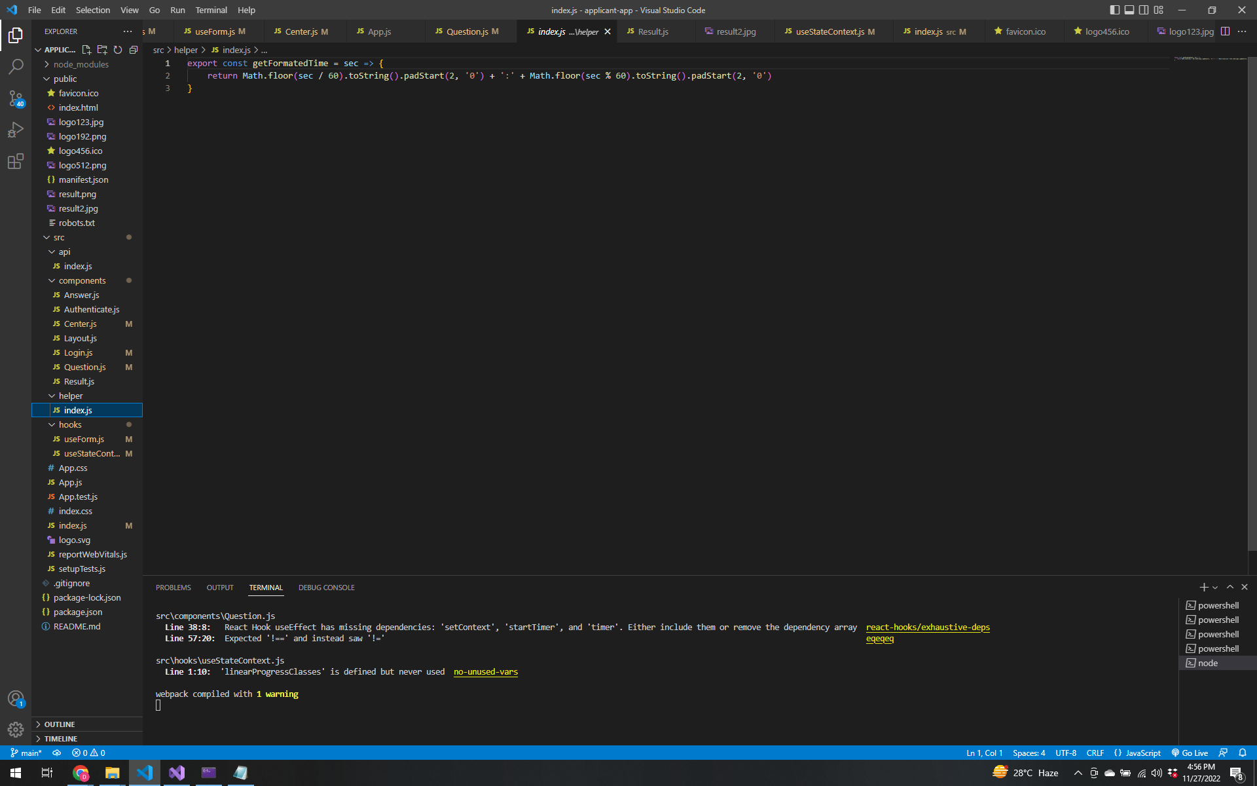This screenshot has width=1257, height=786.
Task: Open the Manage gear menu
Action: (16, 729)
